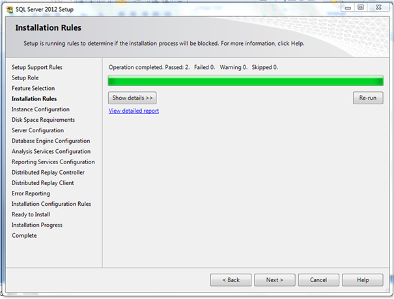Select the Distributed Replay Client step

43,183
